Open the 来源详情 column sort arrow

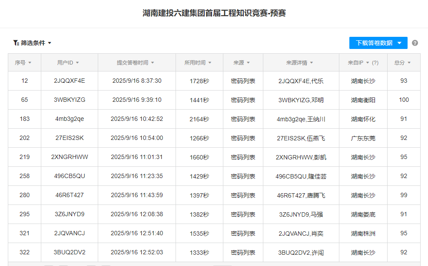point(312,63)
